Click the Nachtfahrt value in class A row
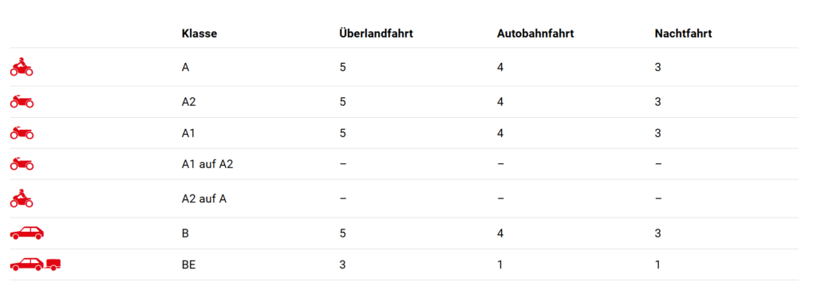 (658, 67)
